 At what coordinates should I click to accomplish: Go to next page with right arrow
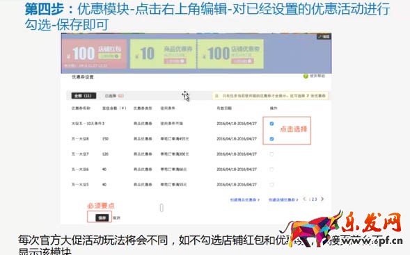pos(322,199)
